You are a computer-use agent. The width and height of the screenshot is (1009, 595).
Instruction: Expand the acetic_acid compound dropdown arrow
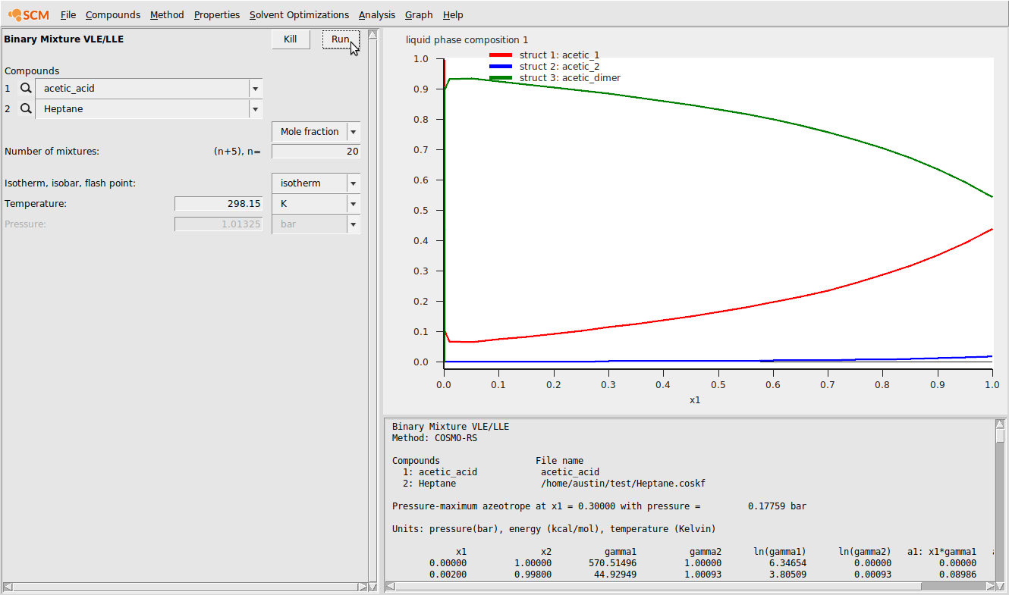click(x=256, y=89)
